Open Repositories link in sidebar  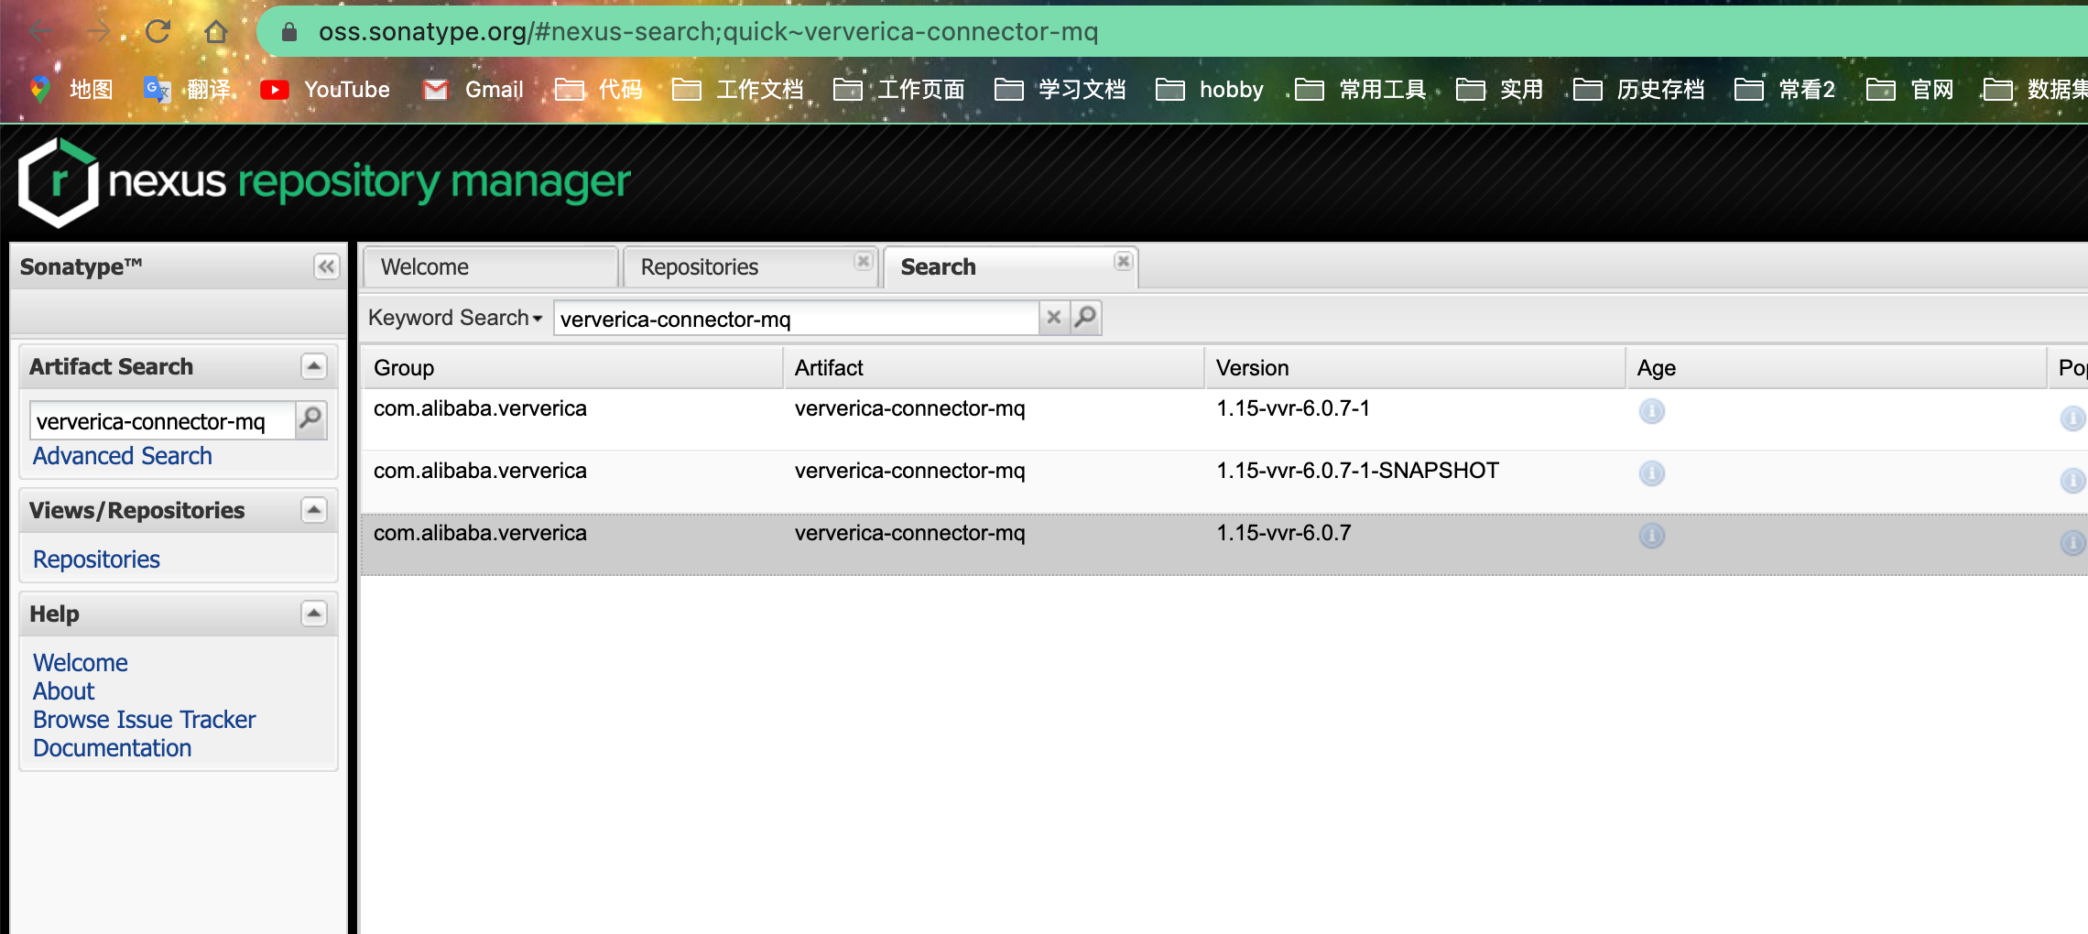(96, 559)
